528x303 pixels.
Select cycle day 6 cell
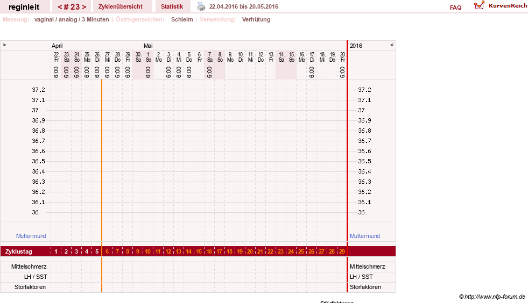(107, 251)
